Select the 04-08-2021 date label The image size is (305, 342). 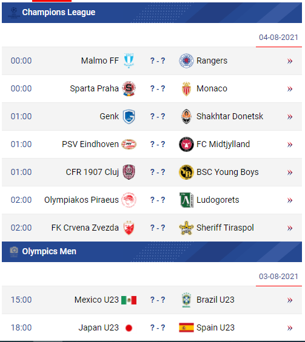[x=278, y=38]
